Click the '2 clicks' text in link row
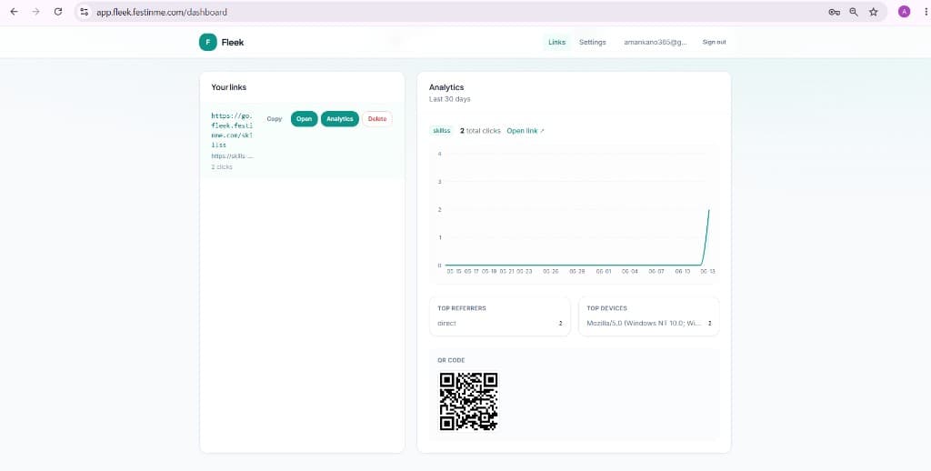 (x=222, y=167)
